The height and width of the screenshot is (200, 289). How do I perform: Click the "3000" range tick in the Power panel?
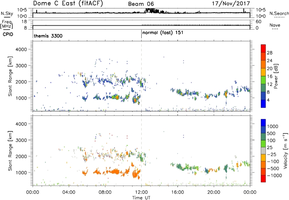click(21, 66)
